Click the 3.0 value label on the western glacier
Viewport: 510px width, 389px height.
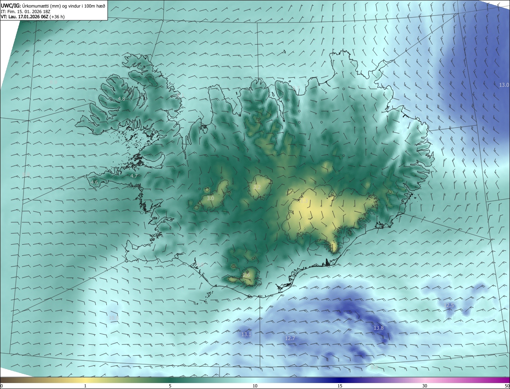click(211, 198)
